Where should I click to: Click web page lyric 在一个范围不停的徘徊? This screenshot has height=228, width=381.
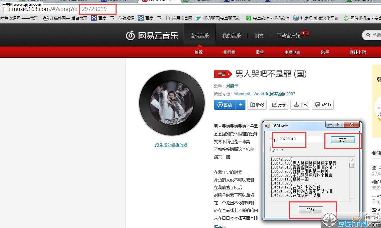pyautogui.click(x=234, y=203)
